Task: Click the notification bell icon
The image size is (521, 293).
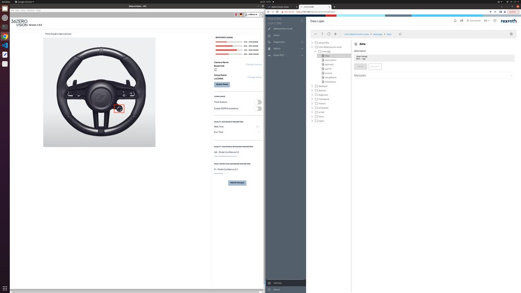Action: 455,21
